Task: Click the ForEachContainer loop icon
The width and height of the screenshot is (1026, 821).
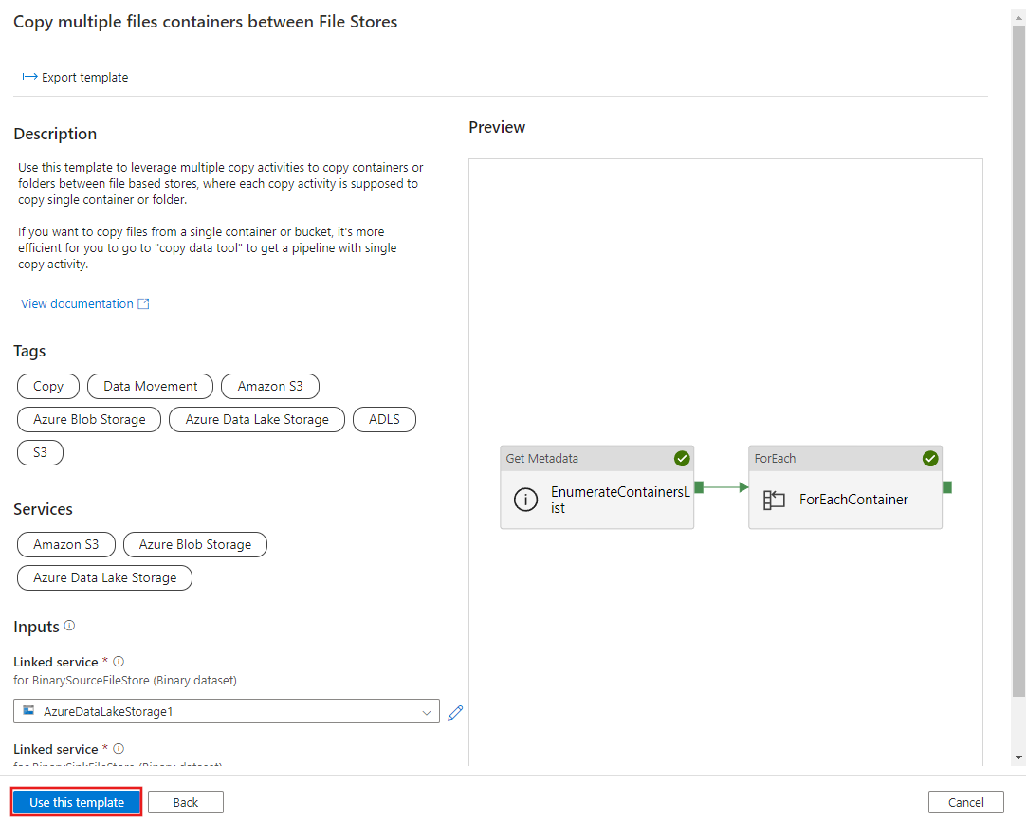Action: click(x=774, y=500)
